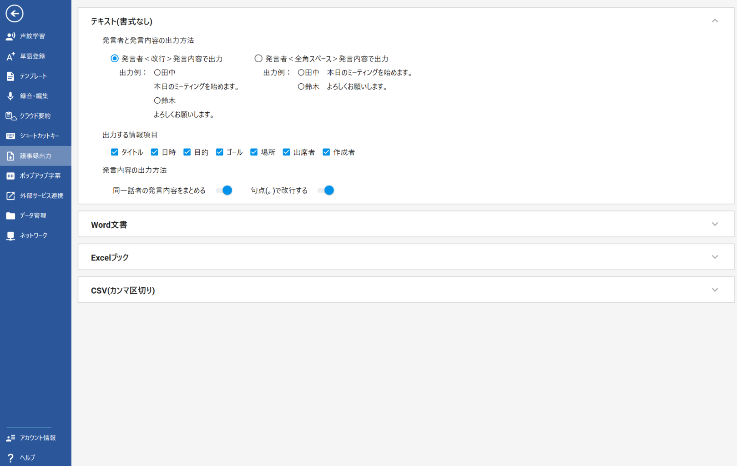
Task: Uncheck the タイトル checkbox
Action: click(115, 152)
